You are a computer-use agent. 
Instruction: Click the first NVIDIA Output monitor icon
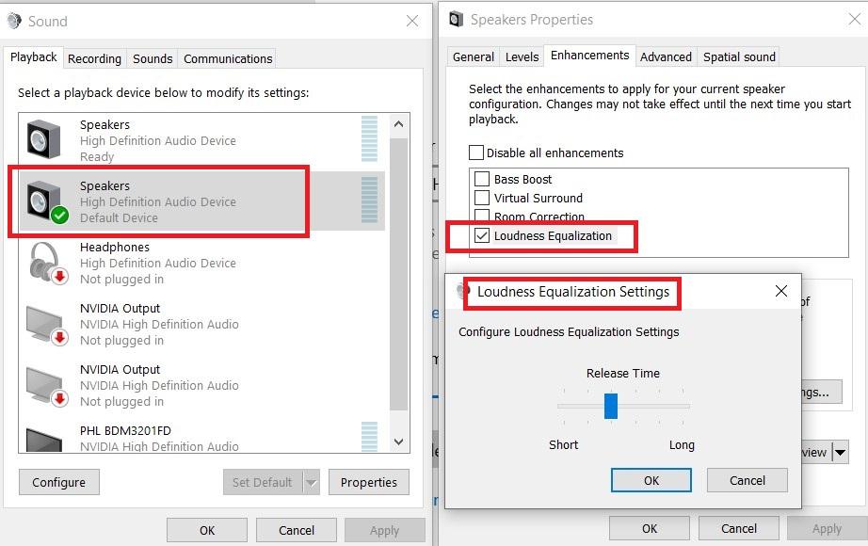point(47,324)
